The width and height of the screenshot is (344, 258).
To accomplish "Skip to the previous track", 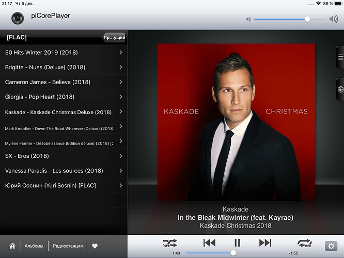I will pyautogui.click(x=209, y=243).
